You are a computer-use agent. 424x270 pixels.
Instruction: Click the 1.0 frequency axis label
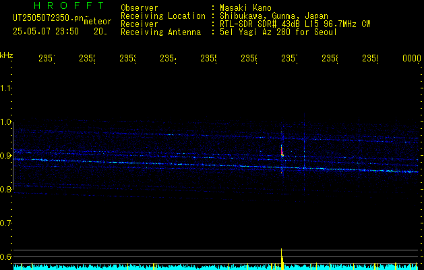5,122
